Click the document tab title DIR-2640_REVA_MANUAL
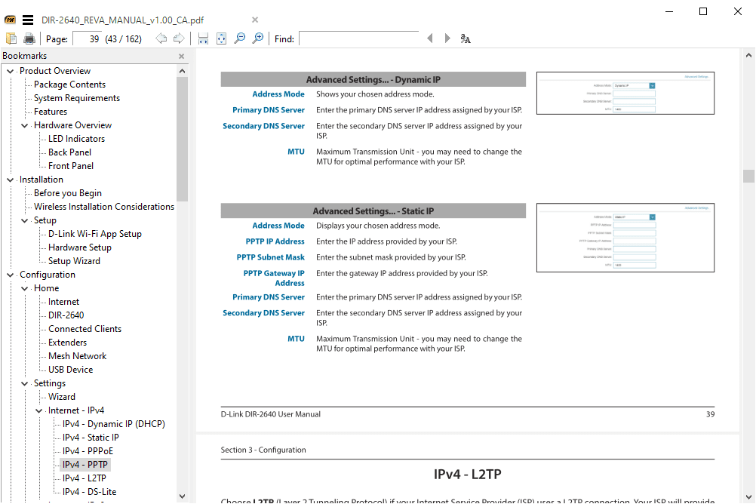756x504 pixels. tap(122, 20)
